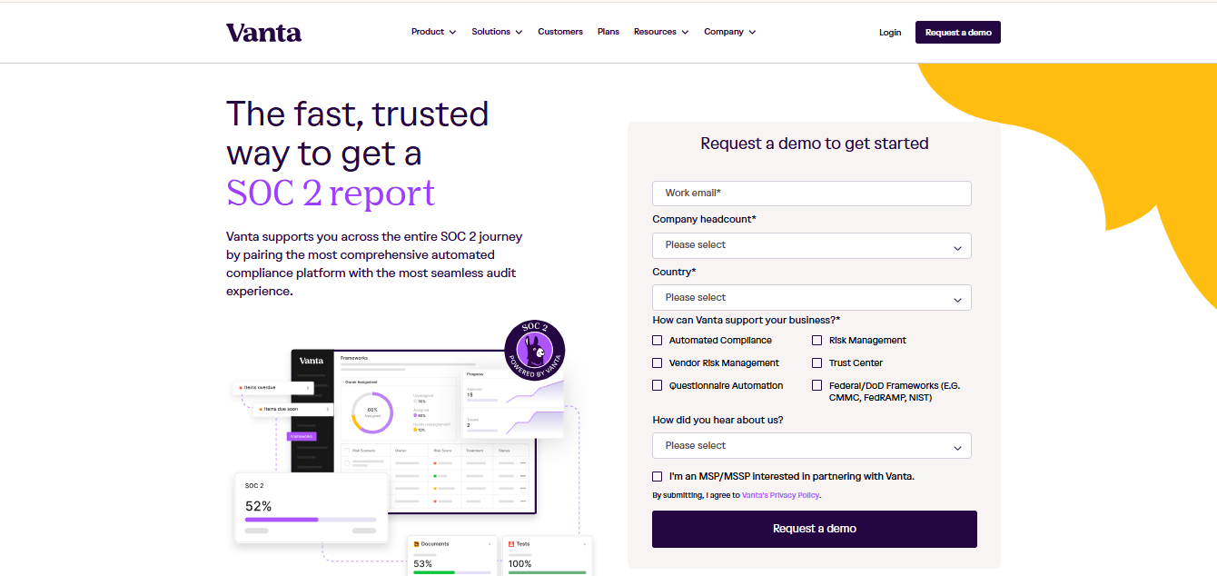1217x576 pixels.
Task: Select the Vendor Risk Management checkbox
Action: point(658,363)
